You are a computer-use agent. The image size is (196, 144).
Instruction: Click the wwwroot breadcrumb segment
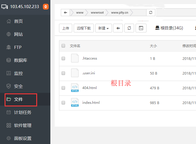96,12
